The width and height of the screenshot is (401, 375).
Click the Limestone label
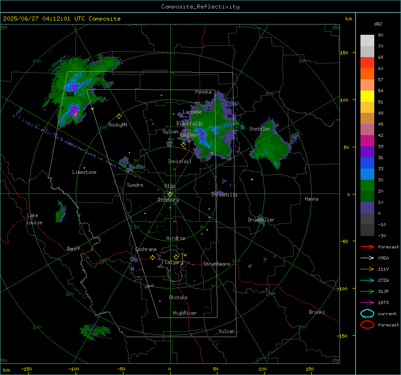click(x=84, y=172)
